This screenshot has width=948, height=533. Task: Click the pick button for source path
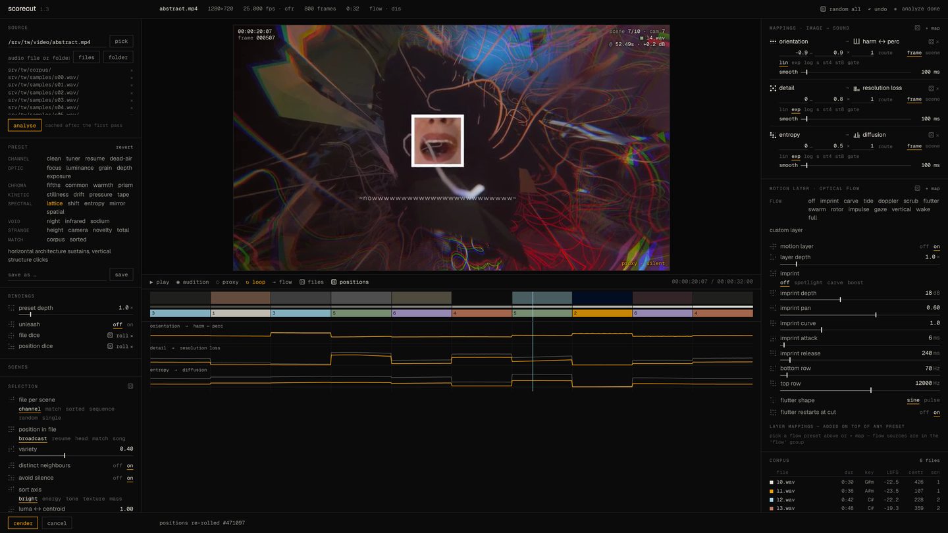[x=121, y=41]
